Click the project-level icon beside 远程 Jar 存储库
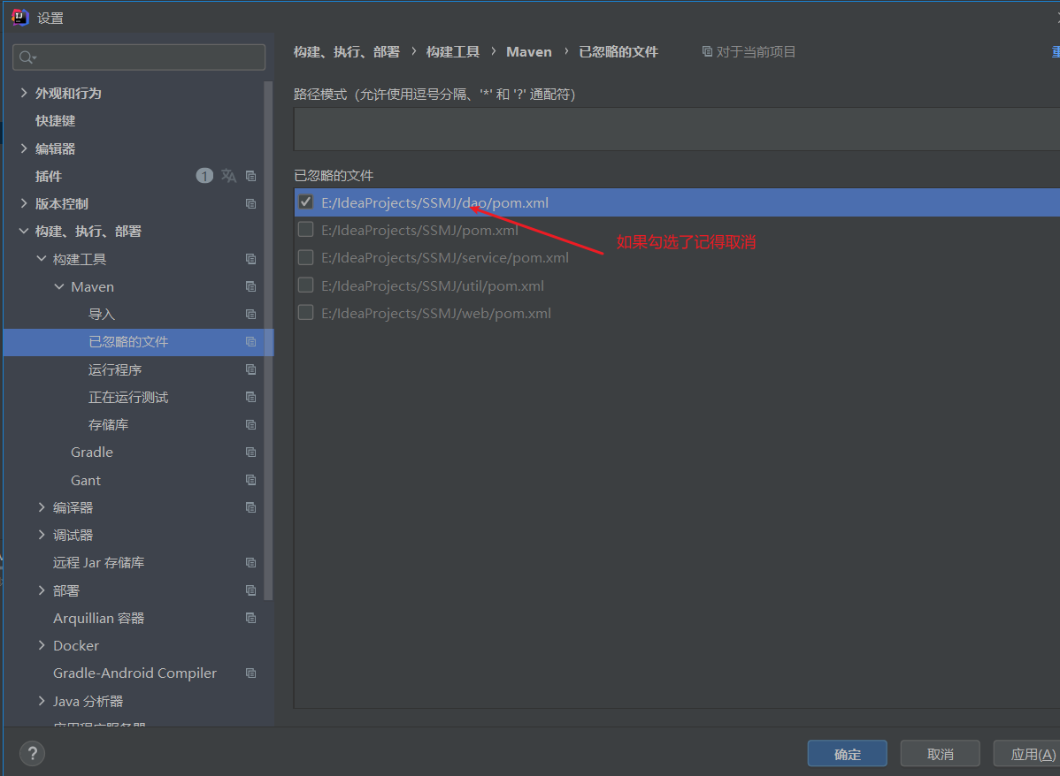Viewport: 1060px width, 776px height. [250, 563]
